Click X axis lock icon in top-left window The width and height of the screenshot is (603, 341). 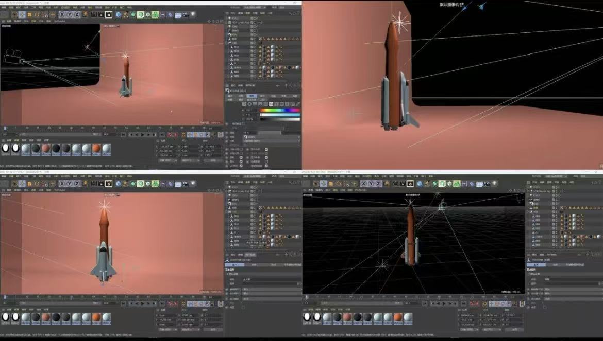click(x=62, y=14)
